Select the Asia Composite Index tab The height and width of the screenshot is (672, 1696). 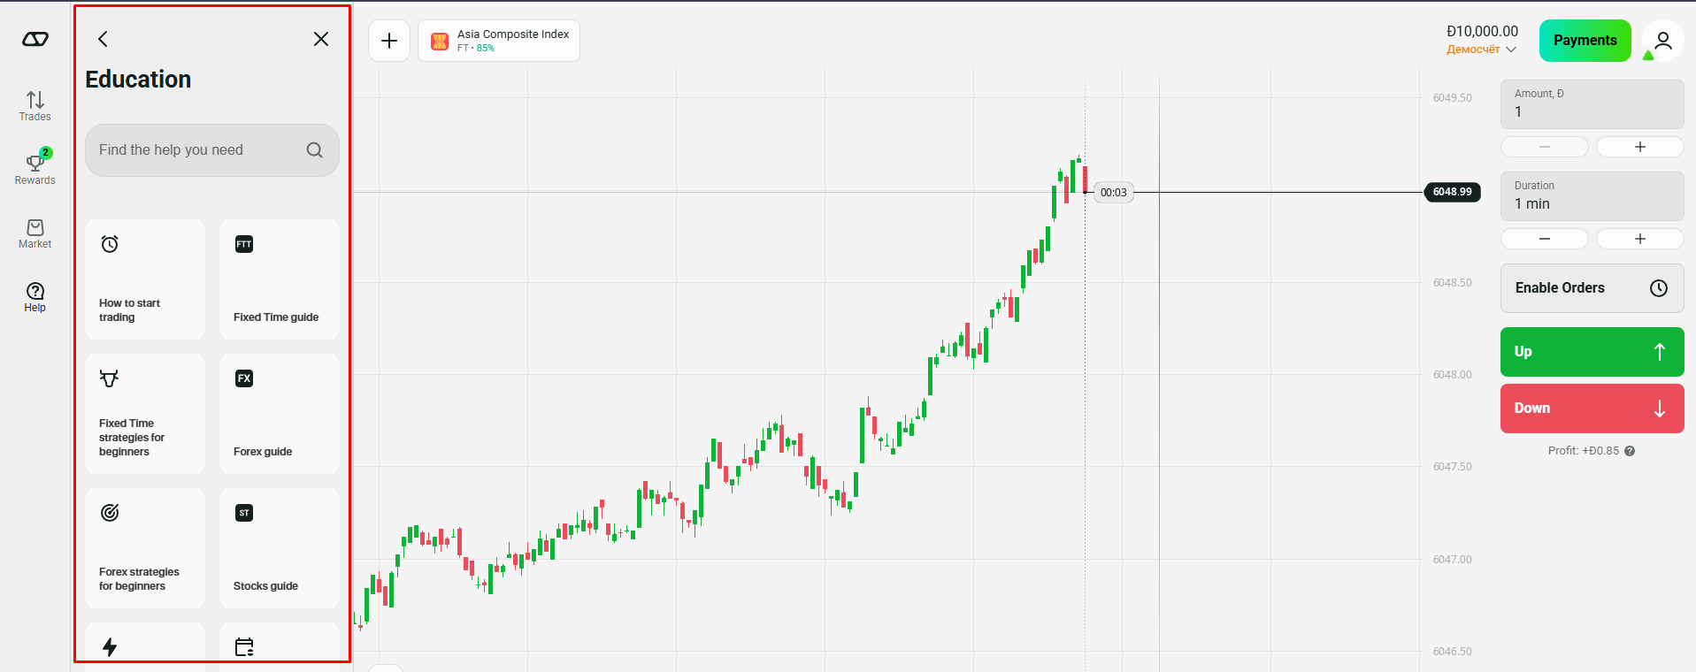[x=499, y=41]
